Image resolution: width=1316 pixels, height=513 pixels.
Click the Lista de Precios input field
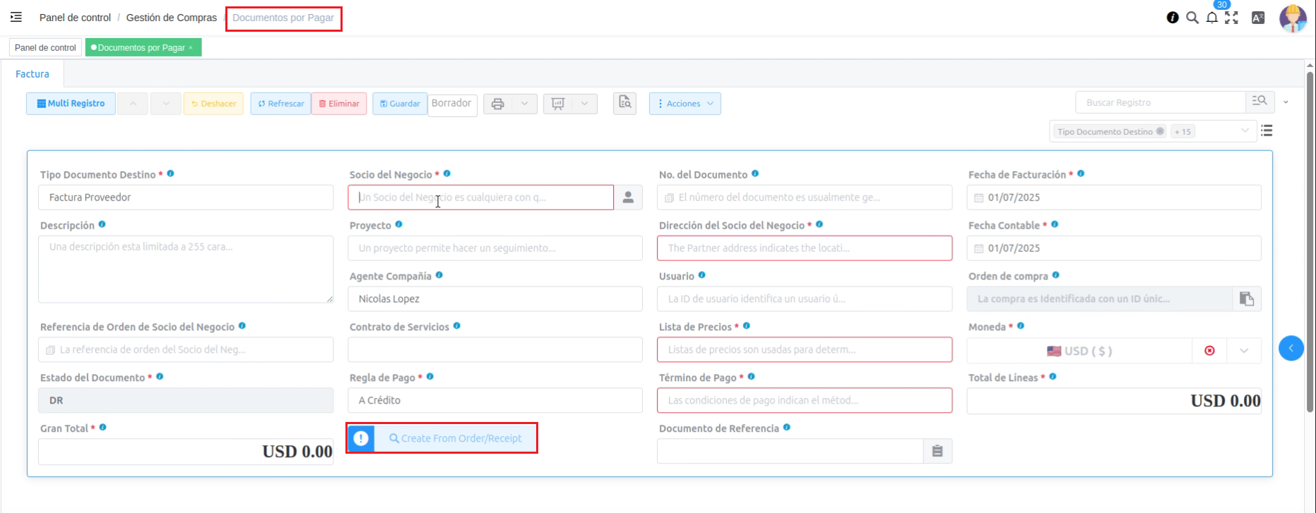(804, 350)
